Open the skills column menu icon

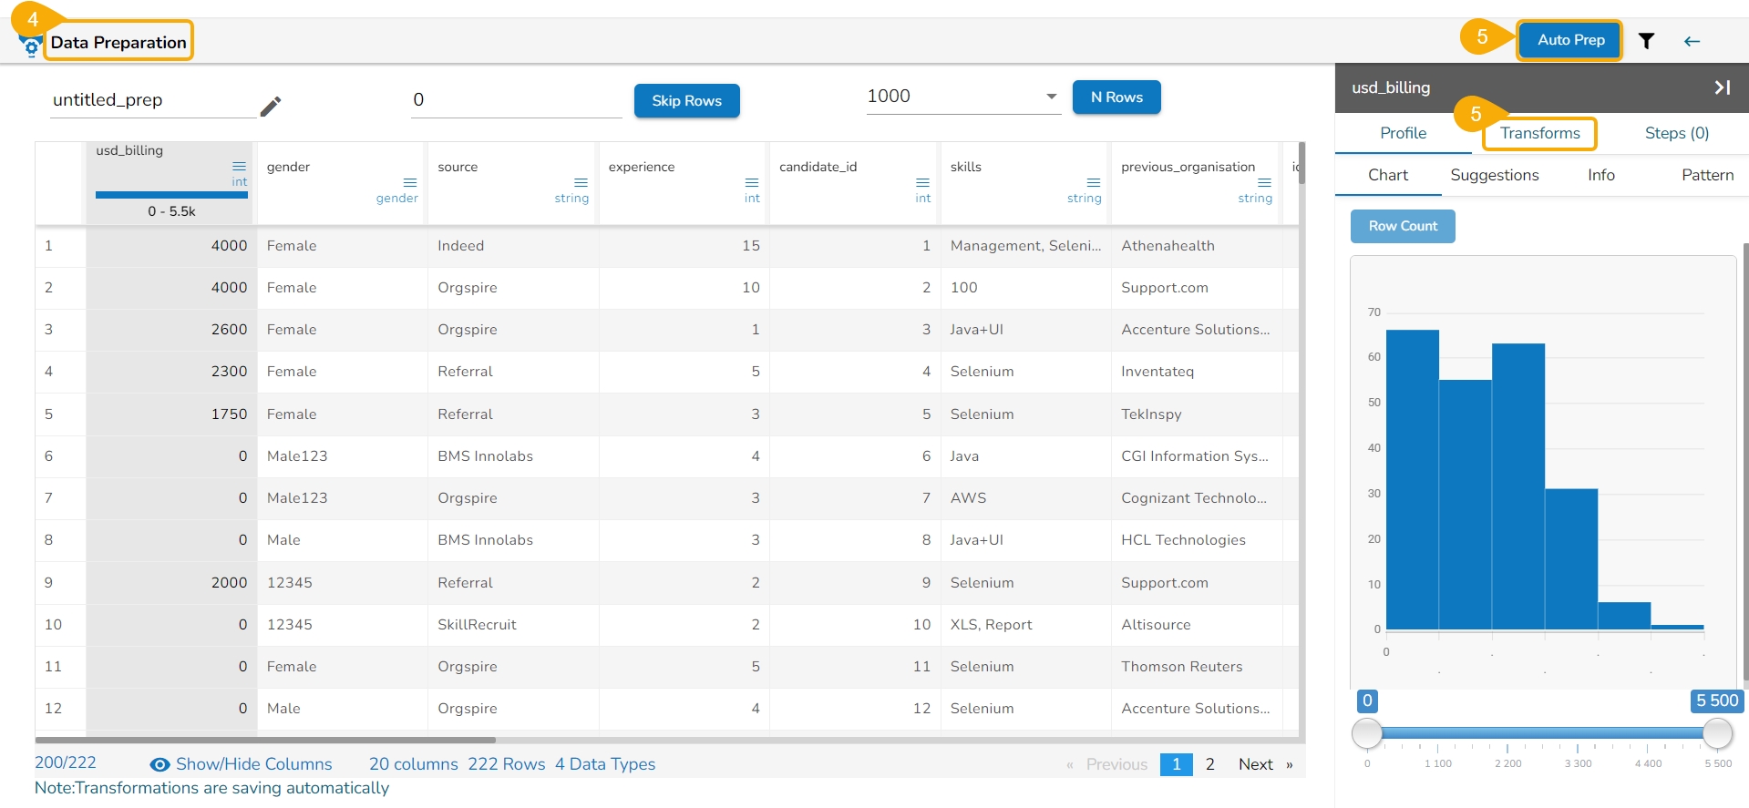[1094, 182]
